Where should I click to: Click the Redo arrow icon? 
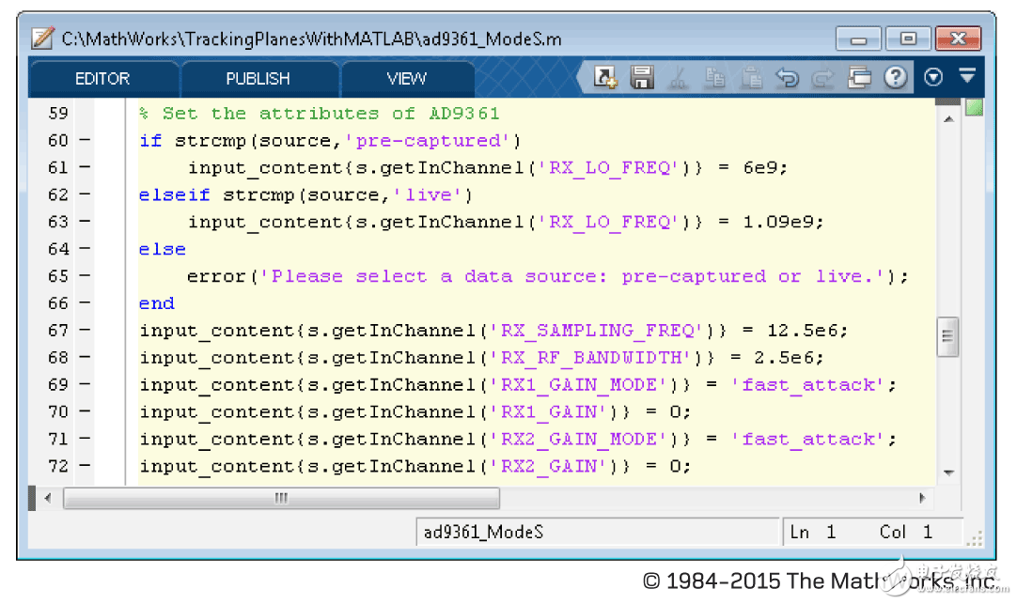822,78
